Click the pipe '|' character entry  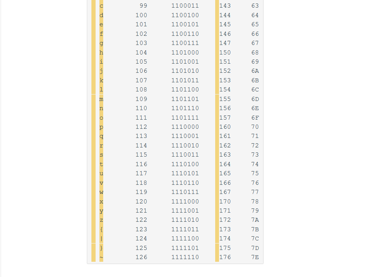tap(101, 238)
